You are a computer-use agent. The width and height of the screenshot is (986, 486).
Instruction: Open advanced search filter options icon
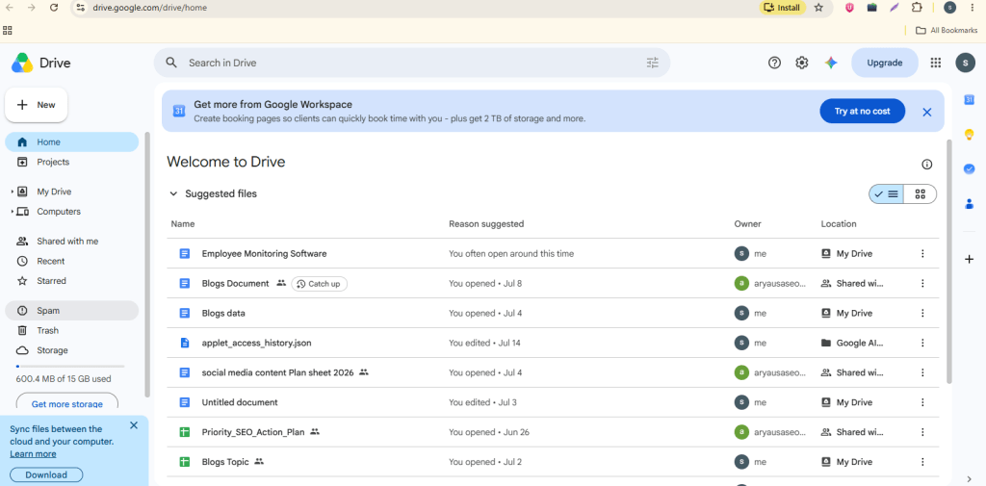[x=652, y=63]
